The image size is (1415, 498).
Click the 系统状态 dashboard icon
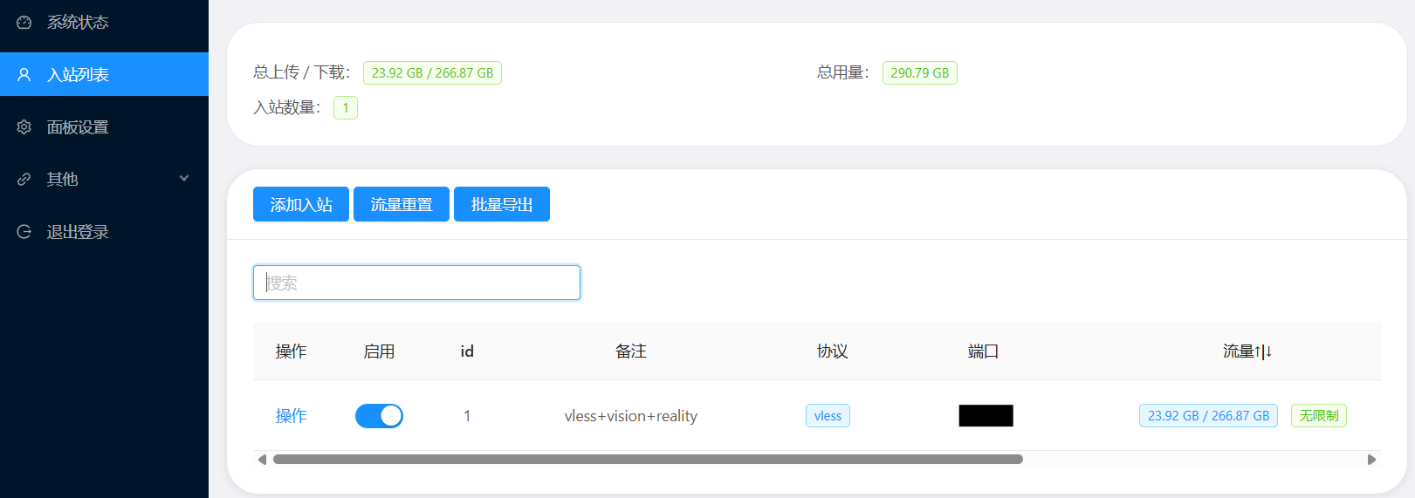pyautogui.click(x=24, y=23)
